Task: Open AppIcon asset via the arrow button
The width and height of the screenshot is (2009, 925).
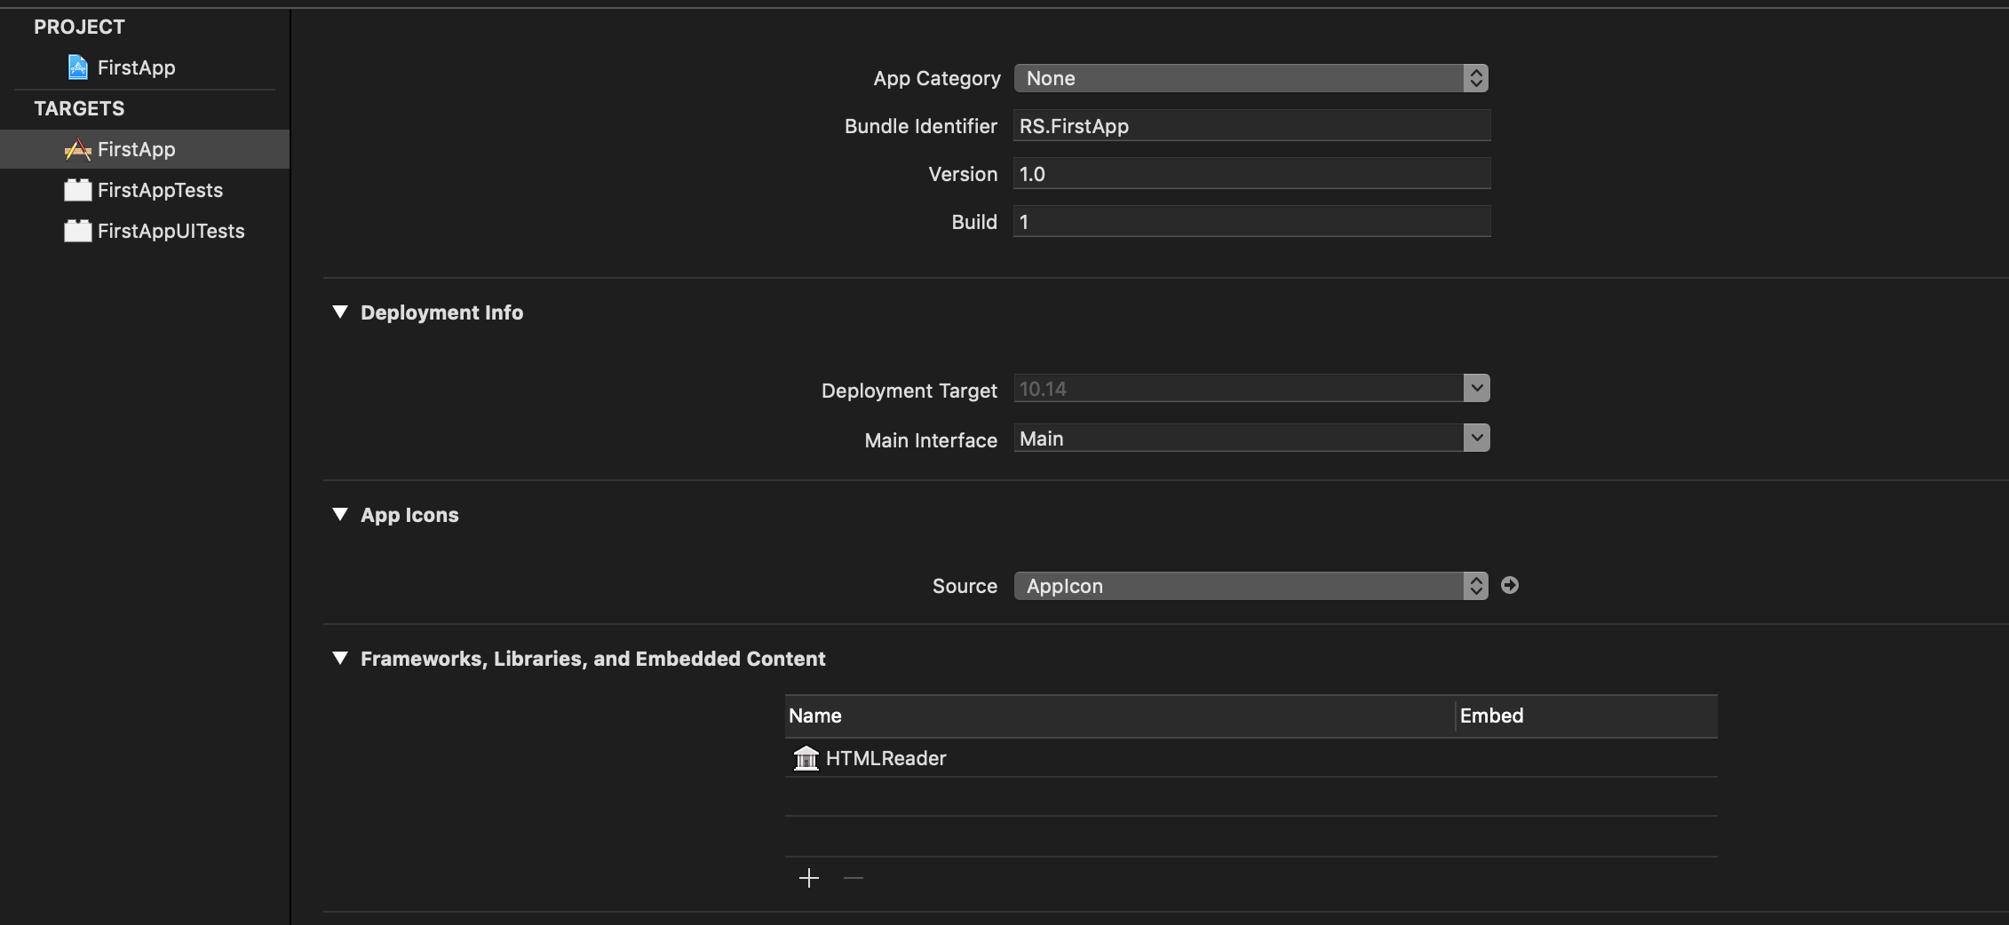Action: tap(1510, 585)
